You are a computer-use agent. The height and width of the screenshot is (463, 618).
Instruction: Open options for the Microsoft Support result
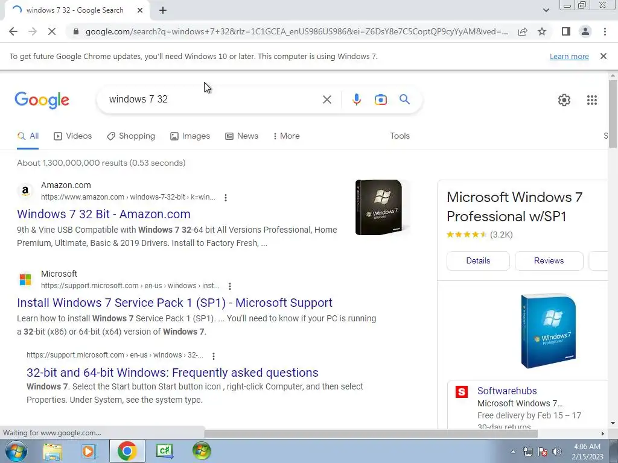[230, 286]
